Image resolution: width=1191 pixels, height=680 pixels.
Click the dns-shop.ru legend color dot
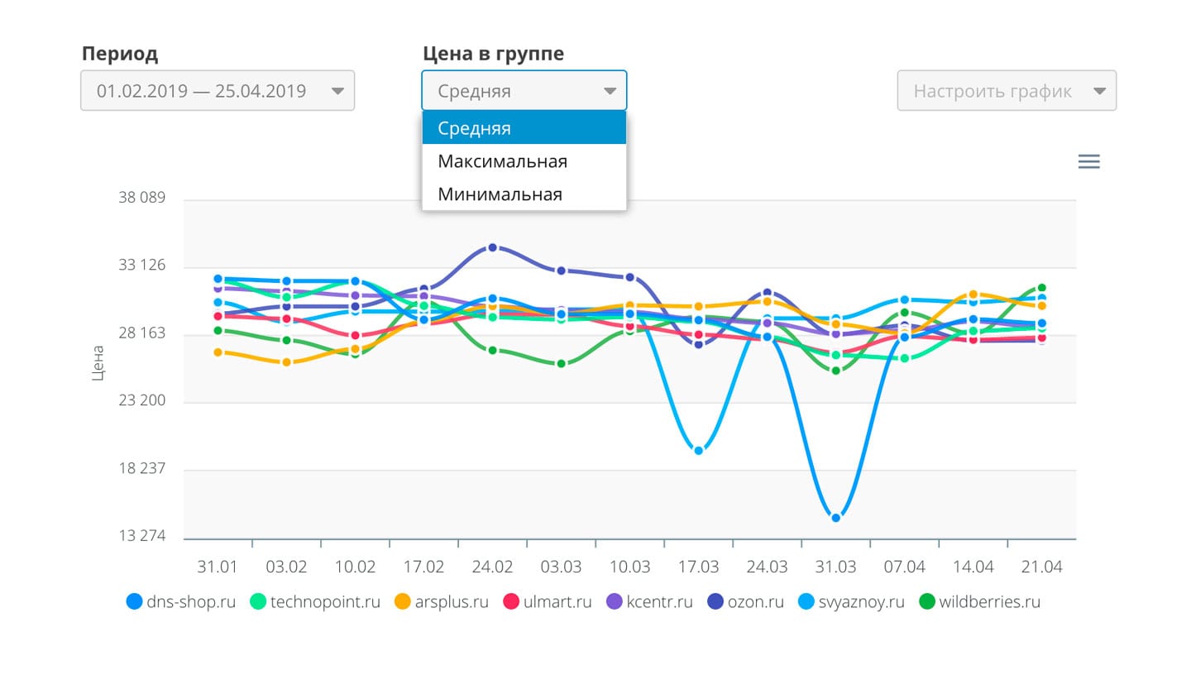tap(135, 601)
